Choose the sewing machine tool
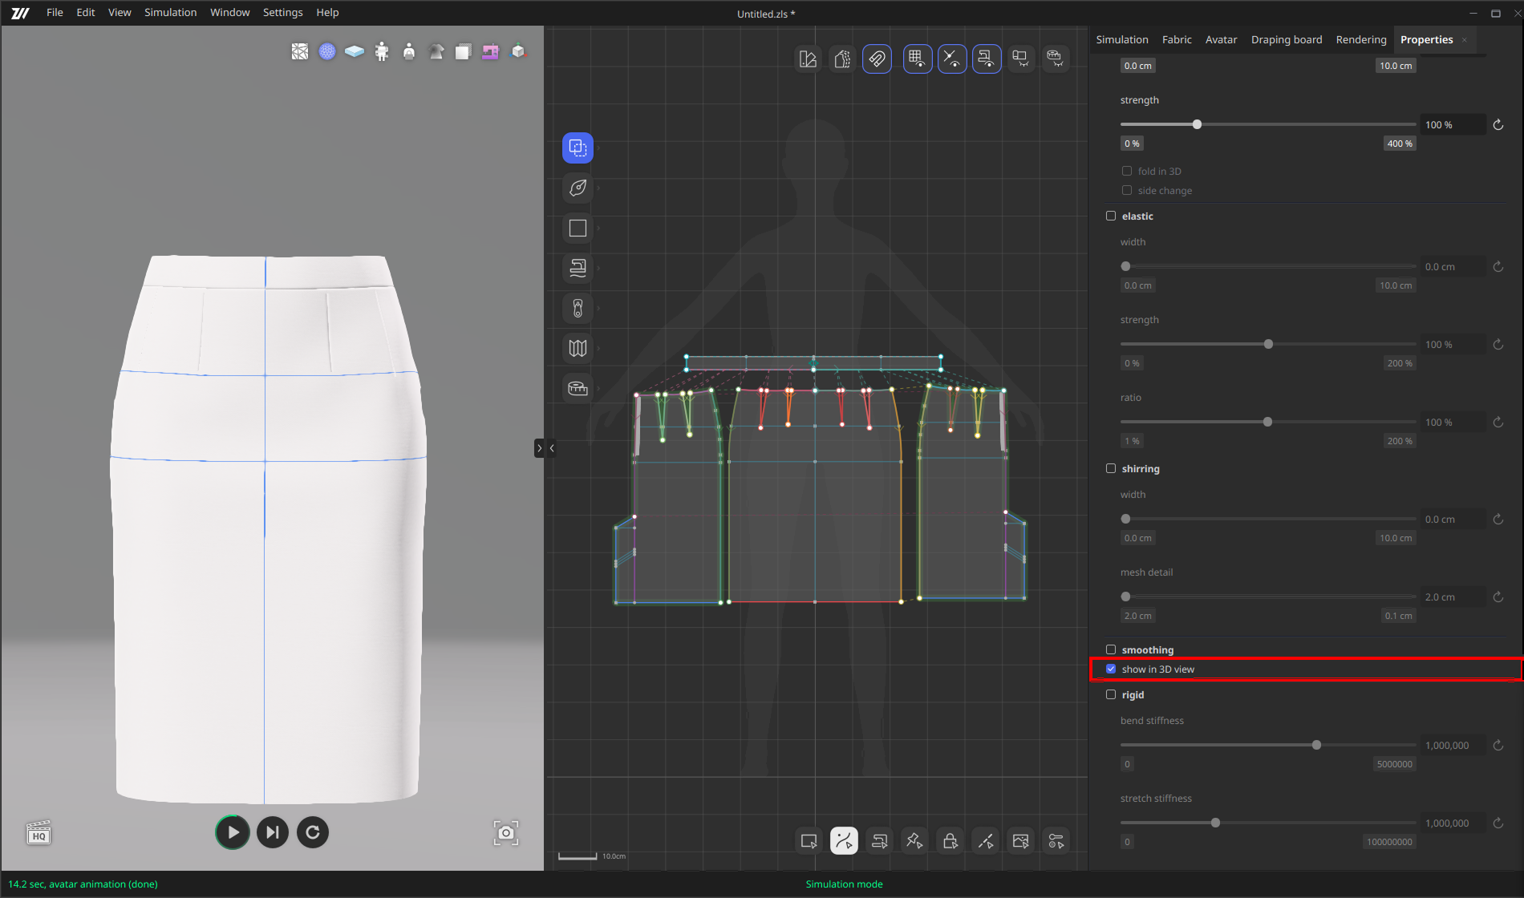The image size is (1524, 898). [x=578, y=269]
